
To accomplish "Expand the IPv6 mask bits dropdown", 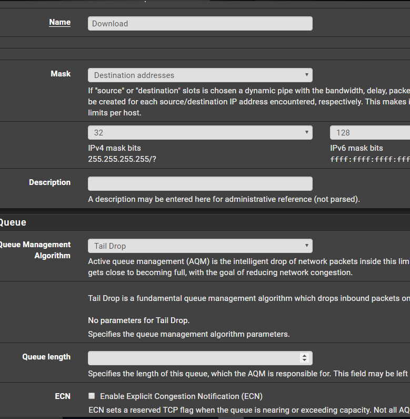I will [369, 133].
